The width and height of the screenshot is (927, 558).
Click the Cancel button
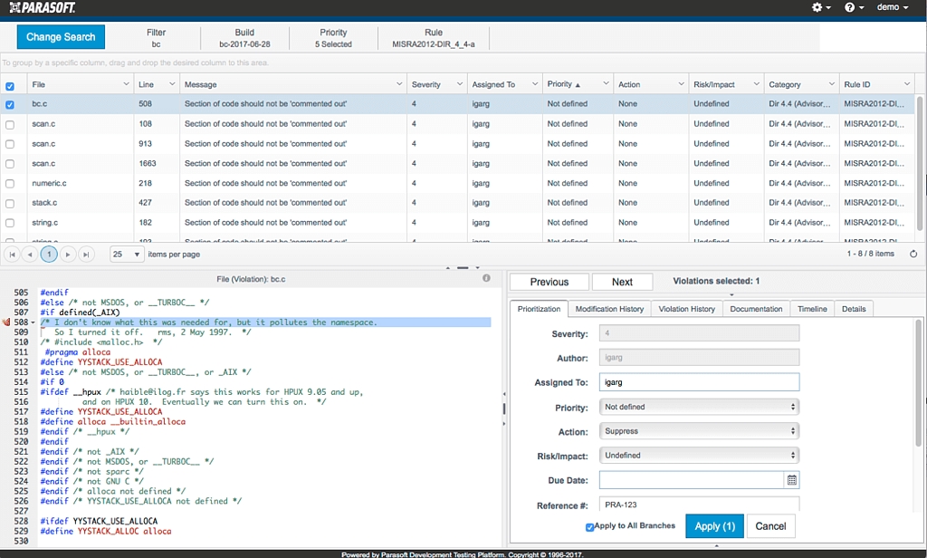(x=770, y=526)
